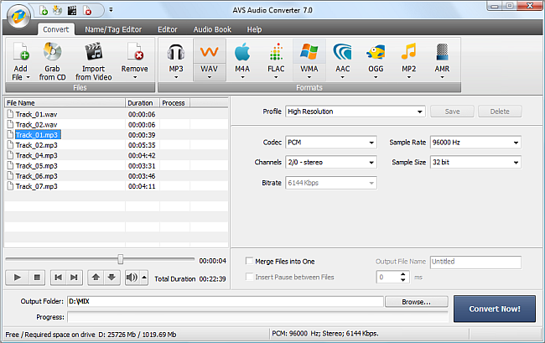Expand the Channels dropdown set to stereo

pos(331,163)
